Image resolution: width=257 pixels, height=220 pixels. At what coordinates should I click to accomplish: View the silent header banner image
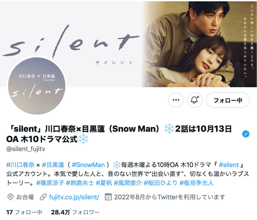(128, 44)
